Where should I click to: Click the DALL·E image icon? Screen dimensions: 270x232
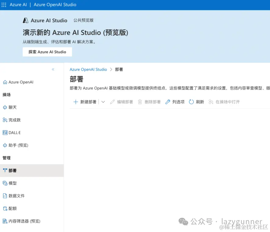pyautogui.click(x=5, y=133)
